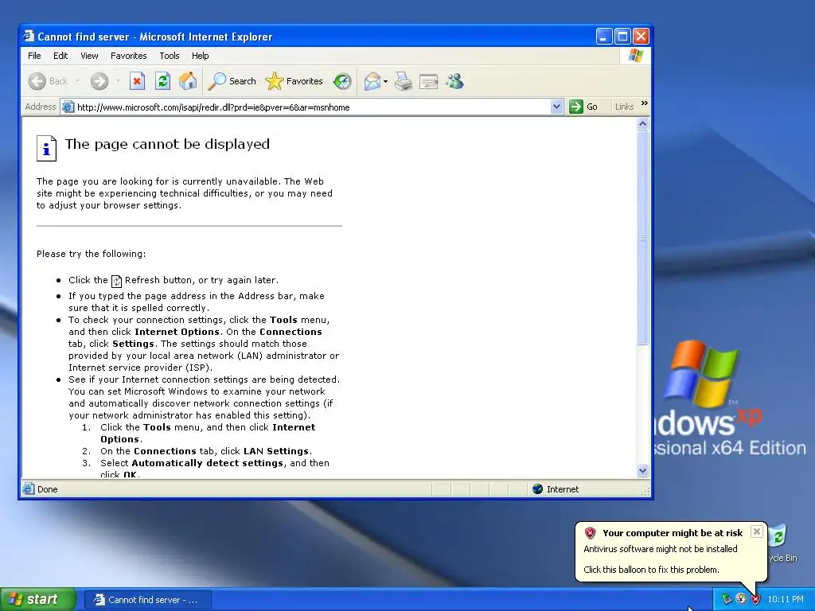
Task: Expand the Links toolbar chevron
Action: pos(645,103)
